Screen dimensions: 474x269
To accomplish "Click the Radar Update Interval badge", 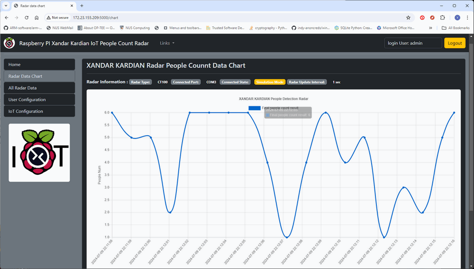I will point(307,82).
